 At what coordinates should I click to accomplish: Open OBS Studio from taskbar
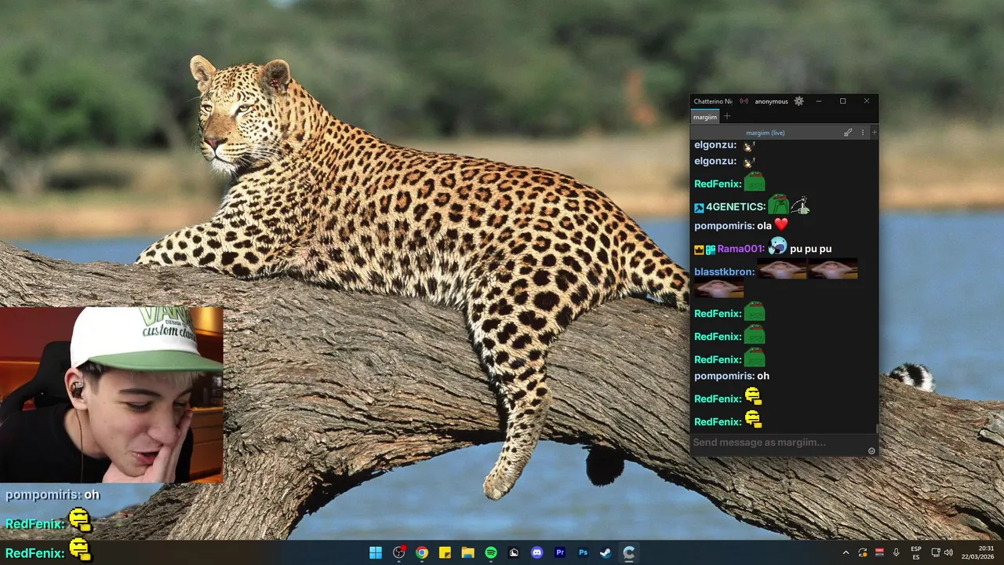pyautogui.click(x=399, y=552)
